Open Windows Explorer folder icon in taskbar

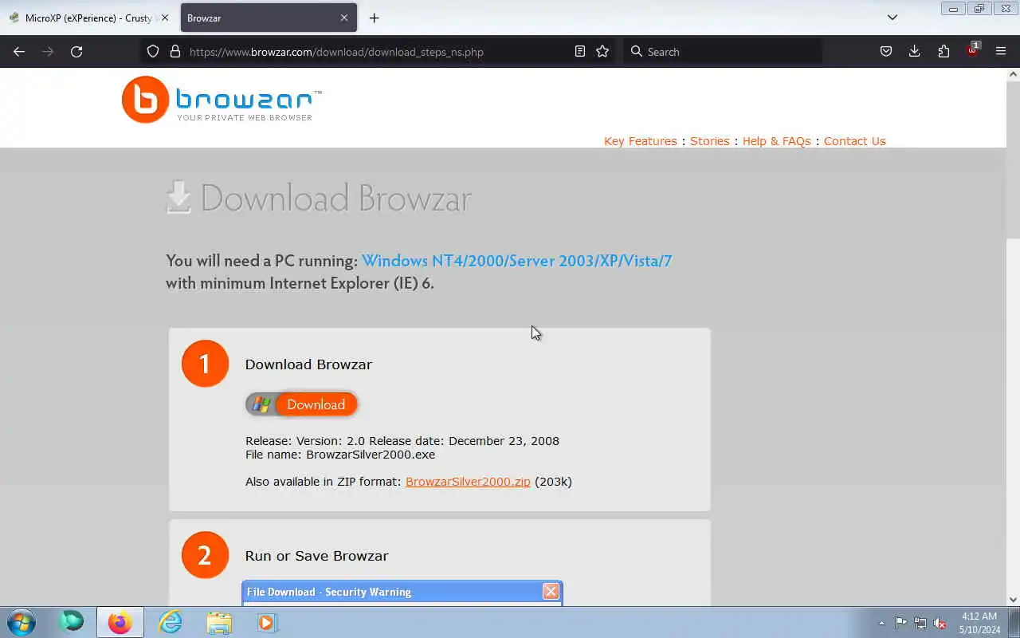(x=219, y=622)
